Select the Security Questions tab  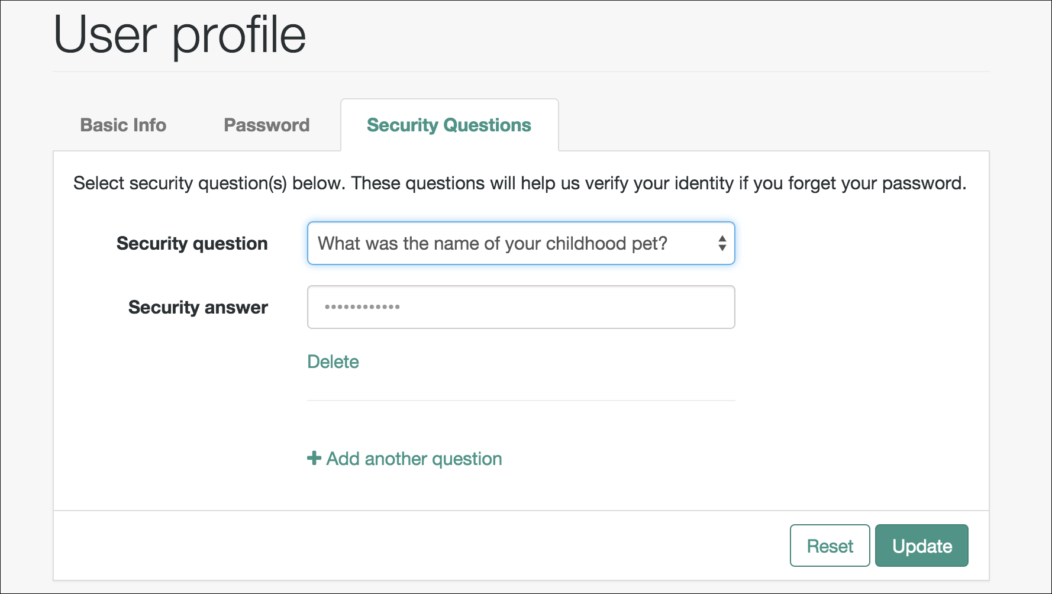click(449, 125)
